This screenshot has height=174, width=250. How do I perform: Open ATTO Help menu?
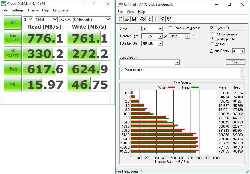pos(141,12)
